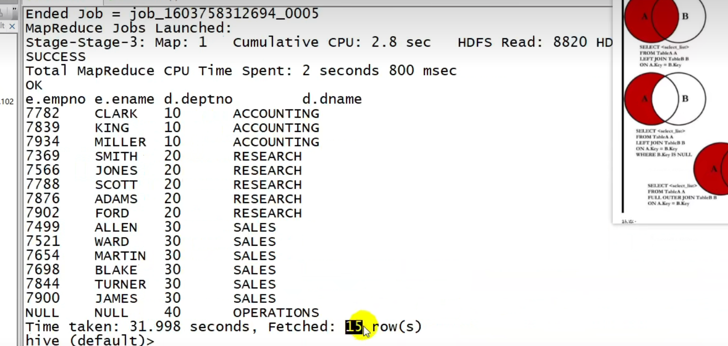Viewport: 728px width, 346px height.
Task: Close the left session panel with X
Action: point(12,26)
